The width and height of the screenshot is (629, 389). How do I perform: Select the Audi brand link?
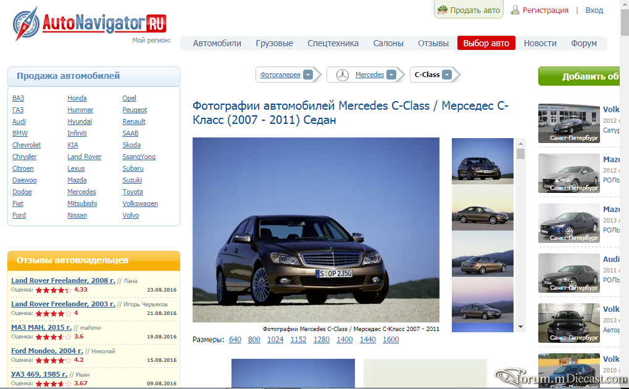[19, 122]
